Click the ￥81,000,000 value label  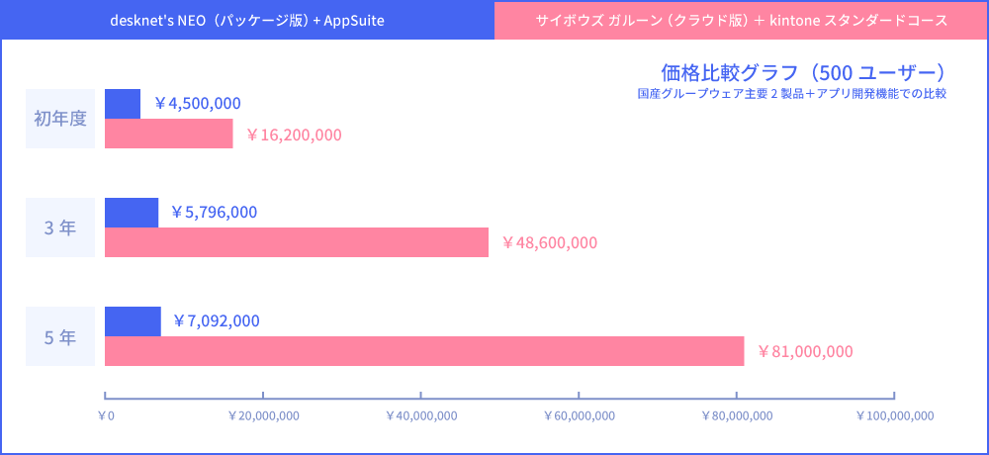coord(804,351)
